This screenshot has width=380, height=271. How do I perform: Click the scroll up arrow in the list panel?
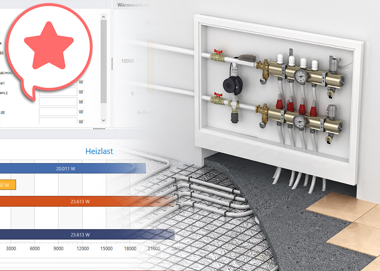[x=103, y=17]
